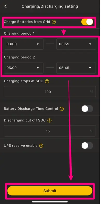The height and width of the screenshot is (204, 101).
Task: Edit the Discharging cut off SOC value 15
Action: click(x=50, y=131)
